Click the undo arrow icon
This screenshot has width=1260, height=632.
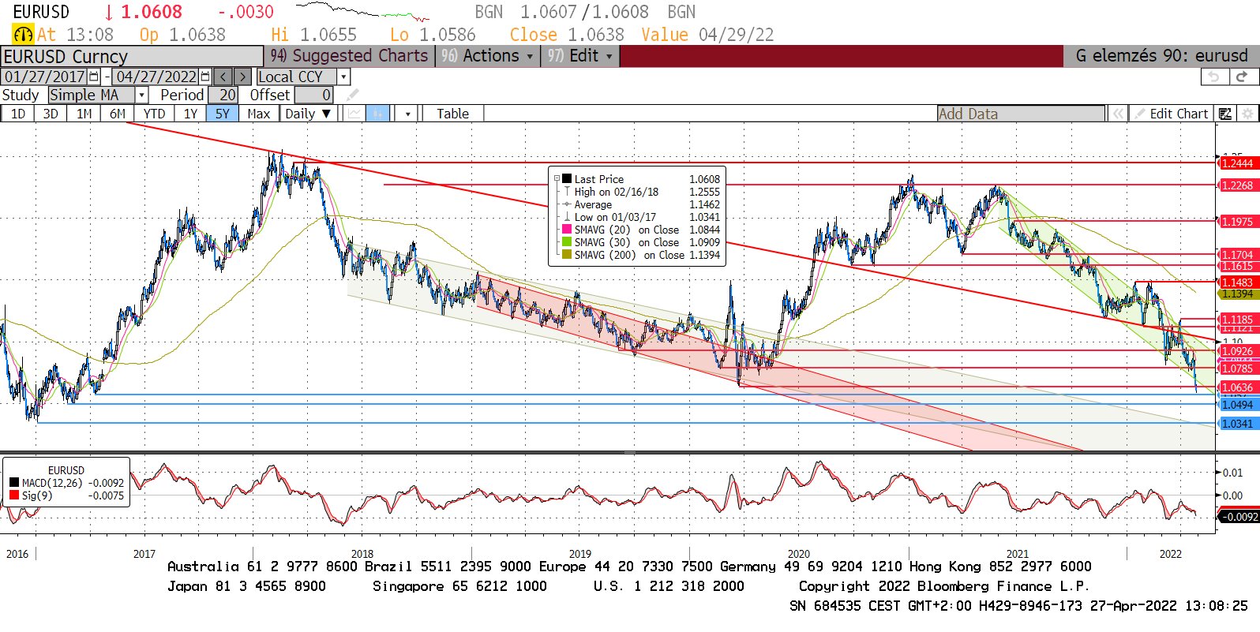tap(1214, 77)
